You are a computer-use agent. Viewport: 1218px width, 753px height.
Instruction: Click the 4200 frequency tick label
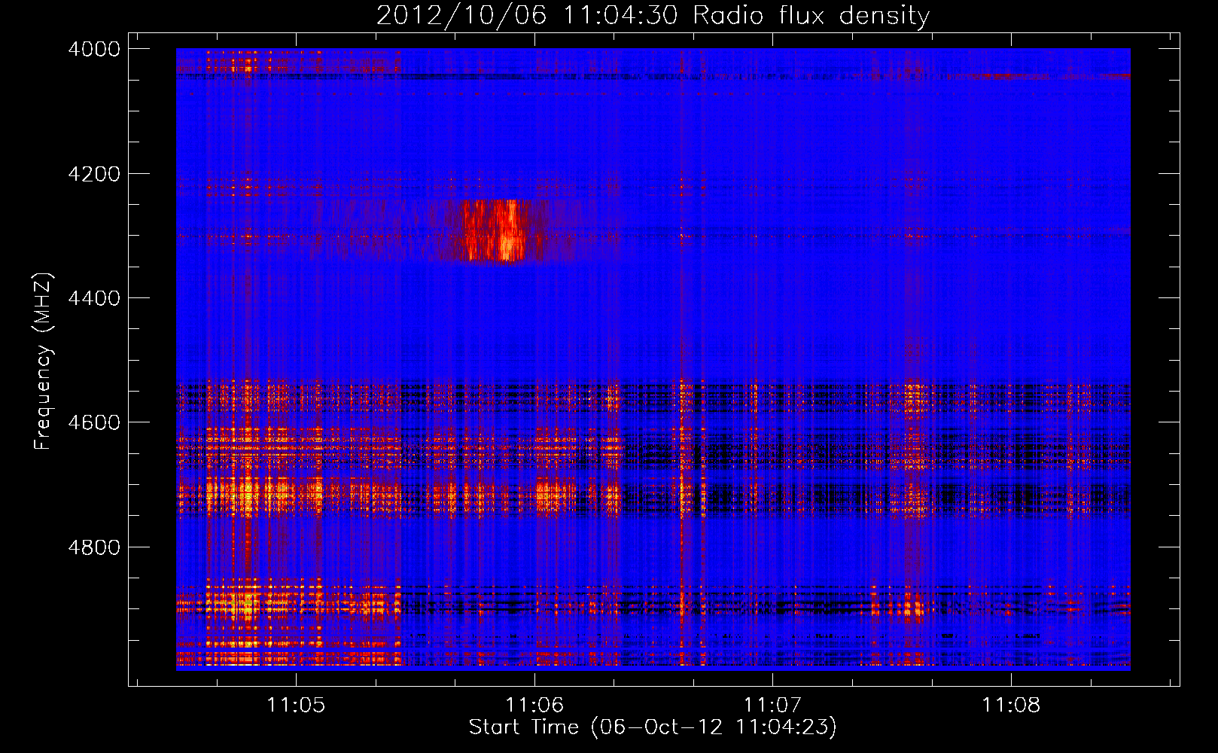[x=94, y=174]
